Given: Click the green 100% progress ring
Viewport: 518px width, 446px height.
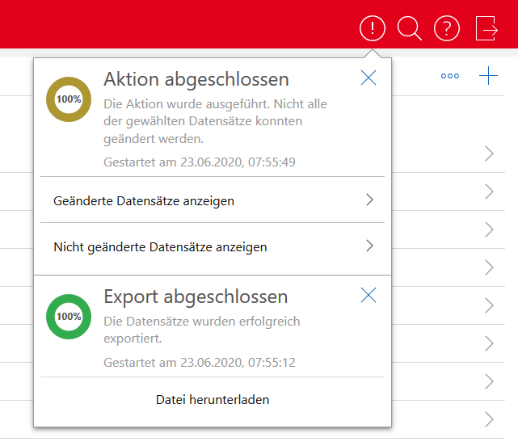Looking at the screenshot, I should [x=69, y=317].
